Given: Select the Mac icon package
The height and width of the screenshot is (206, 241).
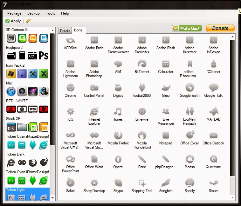Looking at the screenshot, I should (28, 89).
